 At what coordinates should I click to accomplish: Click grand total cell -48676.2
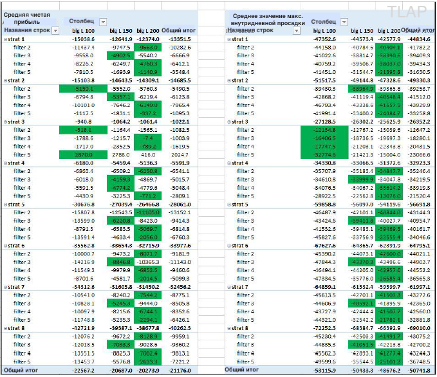coord(389,371)
